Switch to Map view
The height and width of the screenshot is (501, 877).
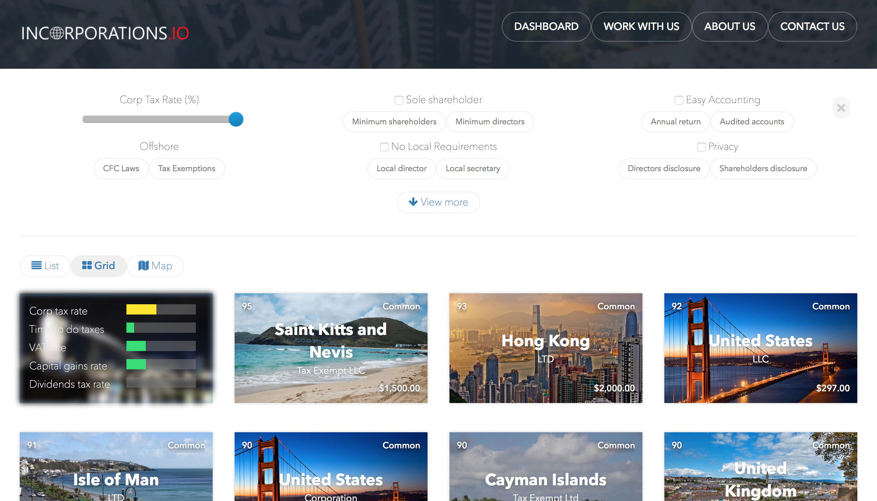click(x=155, y=266)
